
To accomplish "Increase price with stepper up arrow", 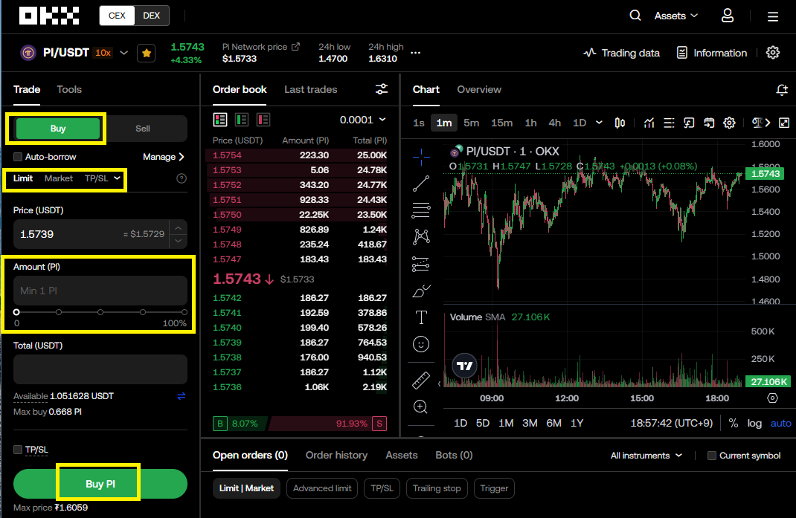I will pyautogui.click(x=179, y=228).
